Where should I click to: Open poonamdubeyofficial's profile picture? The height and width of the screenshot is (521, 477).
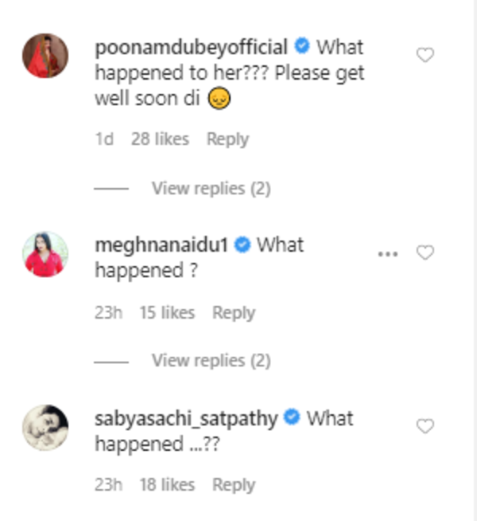(45, 56)
